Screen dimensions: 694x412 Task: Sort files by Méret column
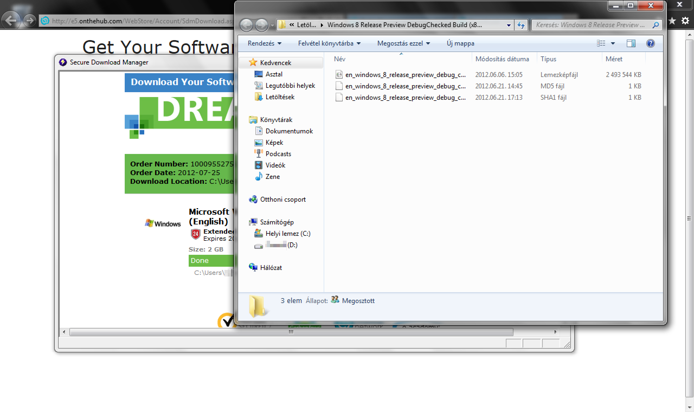[624, 59]
